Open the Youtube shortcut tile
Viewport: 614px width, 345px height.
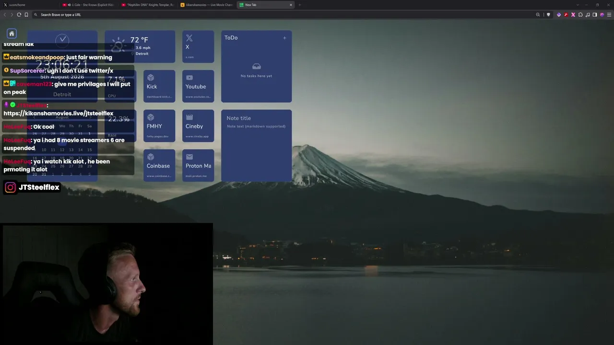[198, 86]
